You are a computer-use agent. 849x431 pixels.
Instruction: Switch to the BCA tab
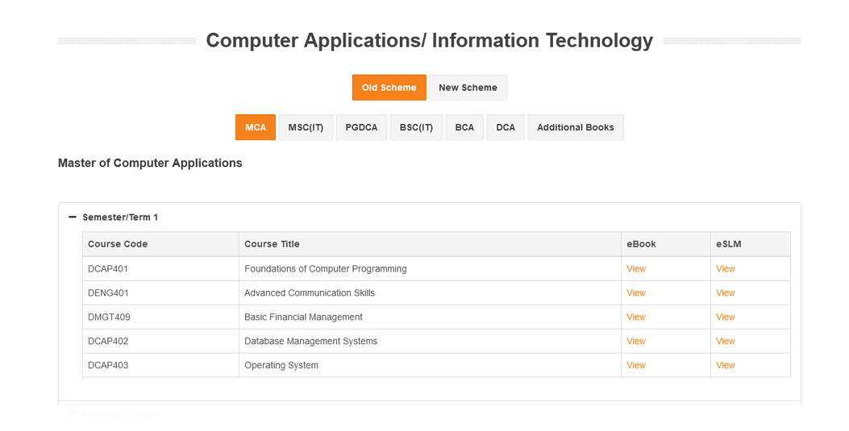(x=464, y=127)
